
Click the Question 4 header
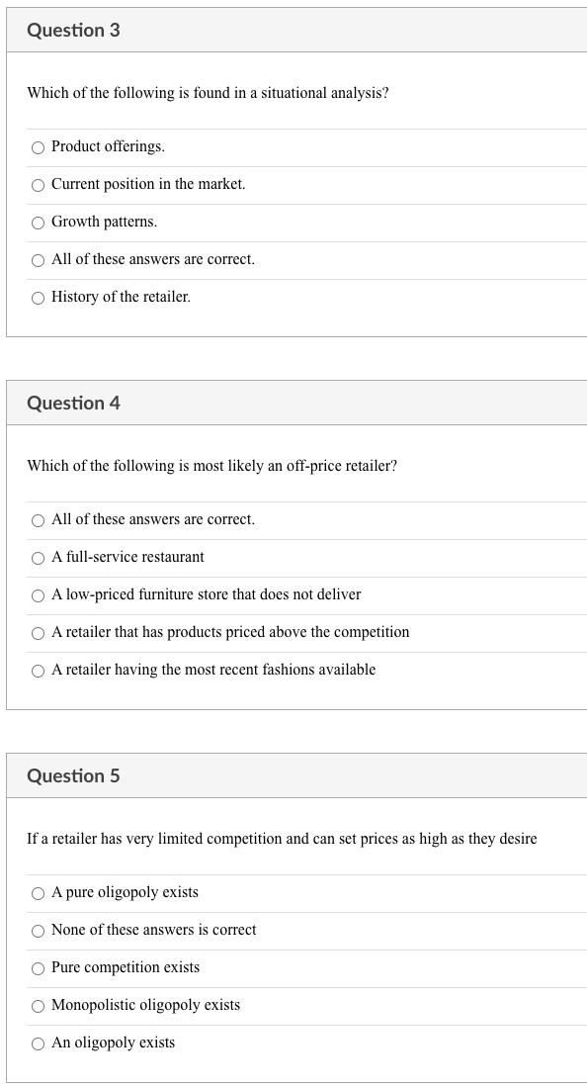73,403
